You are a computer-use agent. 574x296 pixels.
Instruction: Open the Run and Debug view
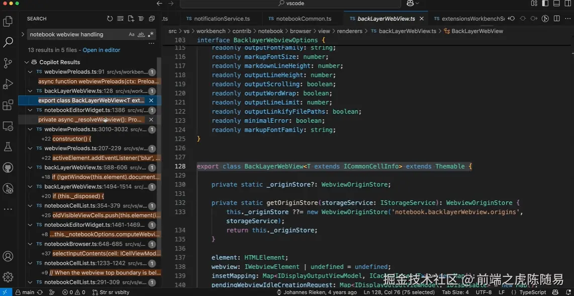click(x=8, y=84)
